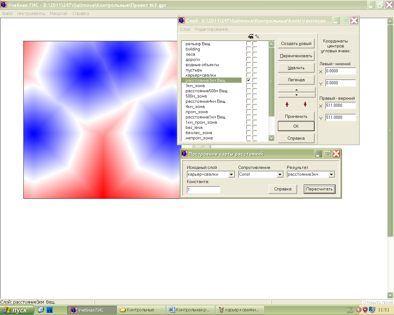Click the Переименовать button
This screenshot has height=315, width=394.
296,56
